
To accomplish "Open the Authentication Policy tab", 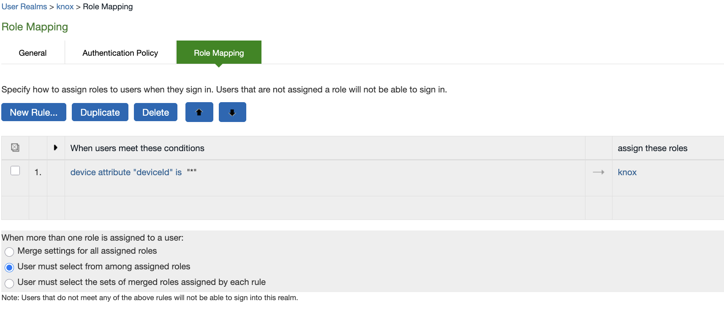I will click(120, 53).
